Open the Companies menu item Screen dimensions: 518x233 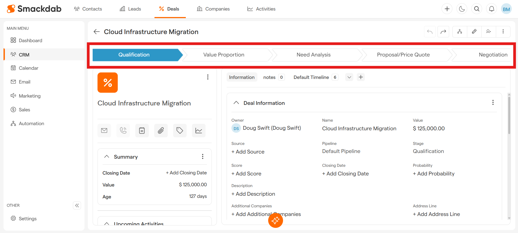(x=213, y=9)
